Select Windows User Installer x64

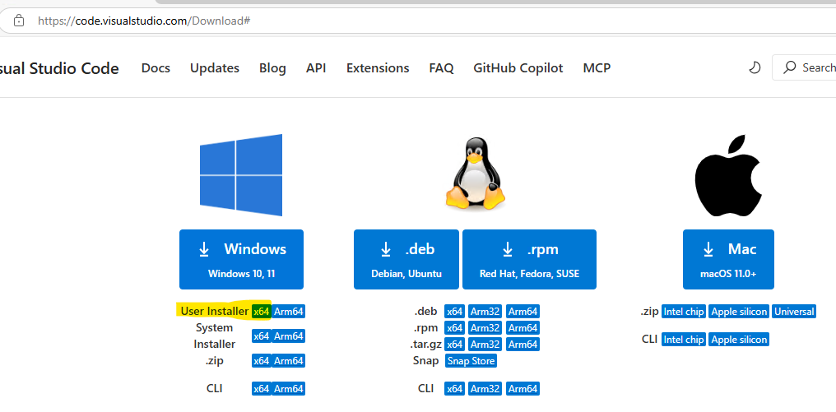point(262,312)
